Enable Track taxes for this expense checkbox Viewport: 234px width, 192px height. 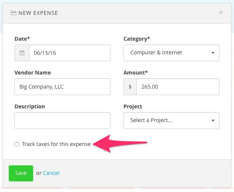(x=17, y=144)
